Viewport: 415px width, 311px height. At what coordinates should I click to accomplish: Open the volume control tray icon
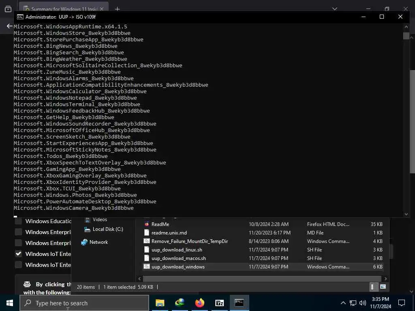(x=363, y=303)
